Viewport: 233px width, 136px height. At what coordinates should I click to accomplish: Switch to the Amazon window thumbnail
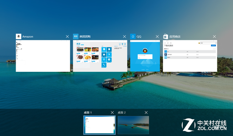(43, 56)
